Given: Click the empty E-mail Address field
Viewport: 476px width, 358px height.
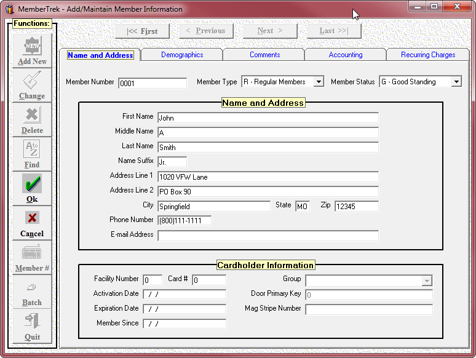Looking at the screenshot, I should click(x=268, y=236).
